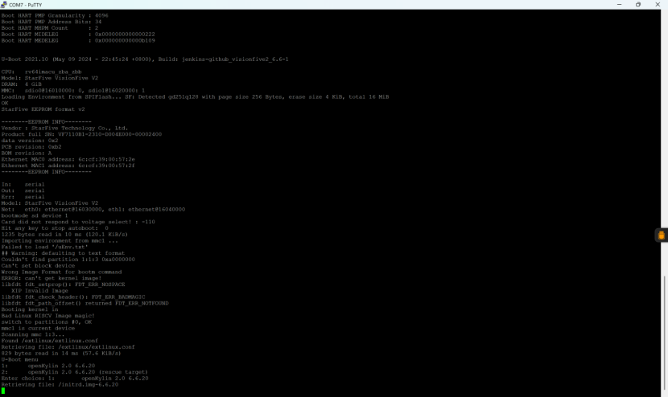Click 'Scanning mmc 1:3...' line
Viewport: 668px width, 397px height.
point(33,334)
